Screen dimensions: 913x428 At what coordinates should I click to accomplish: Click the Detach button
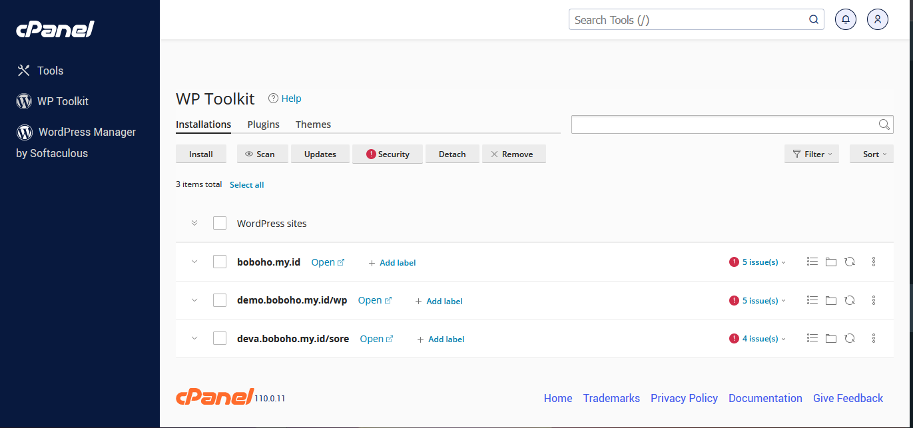coord(452,154)
